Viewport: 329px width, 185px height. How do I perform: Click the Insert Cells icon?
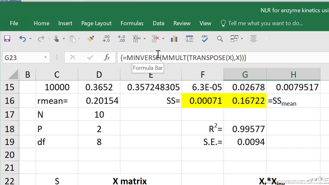(137, 39)
